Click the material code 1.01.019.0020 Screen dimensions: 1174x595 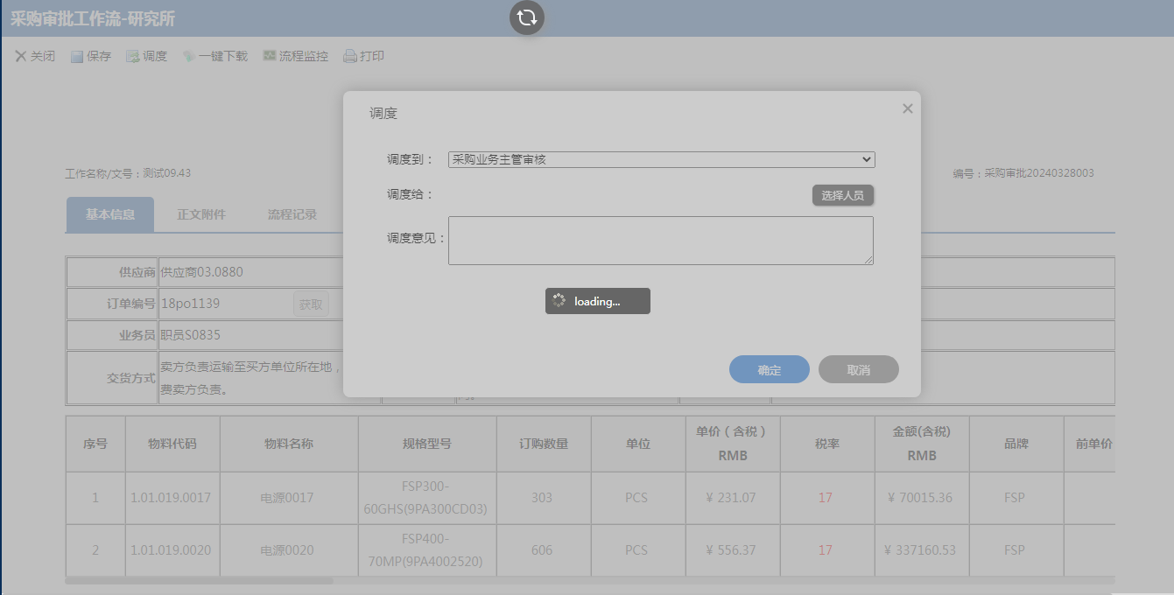[x=171, y=550]
